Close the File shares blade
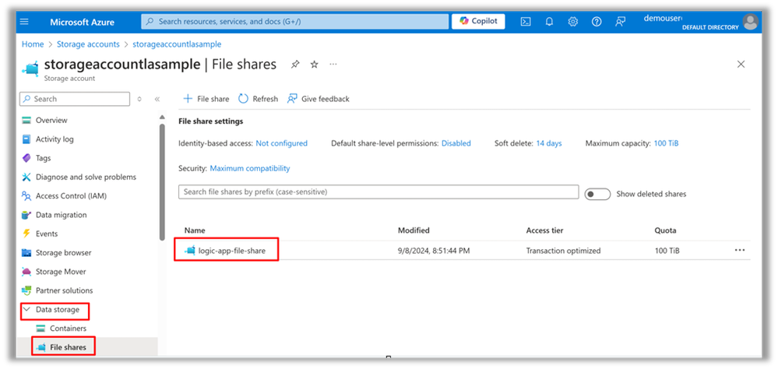Image resolution: width=778 pixels, height=369 pixels. tap(741, 65)
